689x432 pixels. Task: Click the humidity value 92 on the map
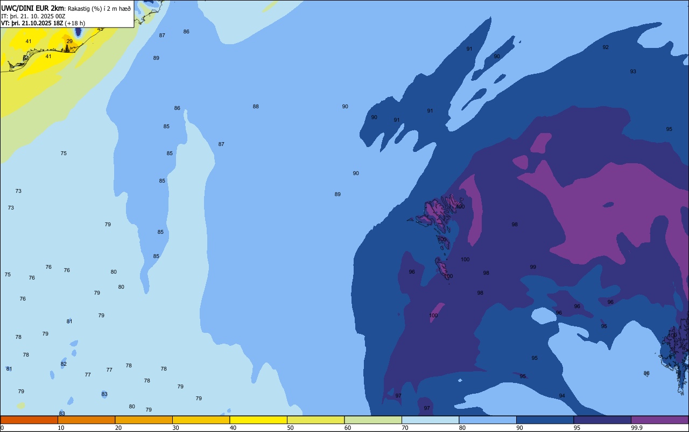(x=606, y=47)
